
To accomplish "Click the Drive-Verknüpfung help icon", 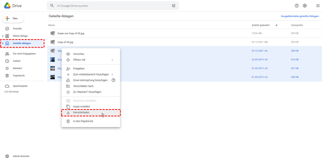I will pyautogui.click(x=113, y=80).
